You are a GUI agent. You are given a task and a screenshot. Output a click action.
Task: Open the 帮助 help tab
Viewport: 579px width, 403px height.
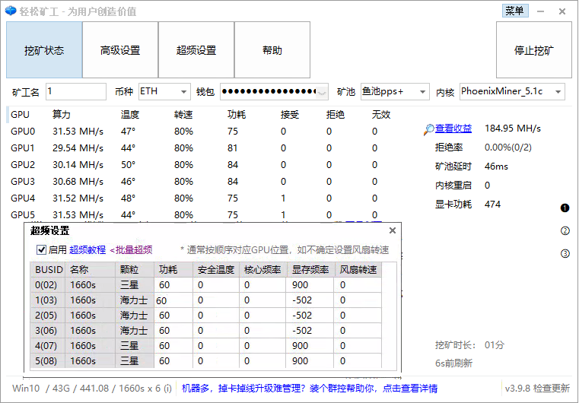[272, 51]
